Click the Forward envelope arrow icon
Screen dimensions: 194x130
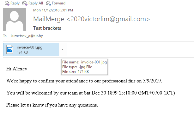pos(48,3)
